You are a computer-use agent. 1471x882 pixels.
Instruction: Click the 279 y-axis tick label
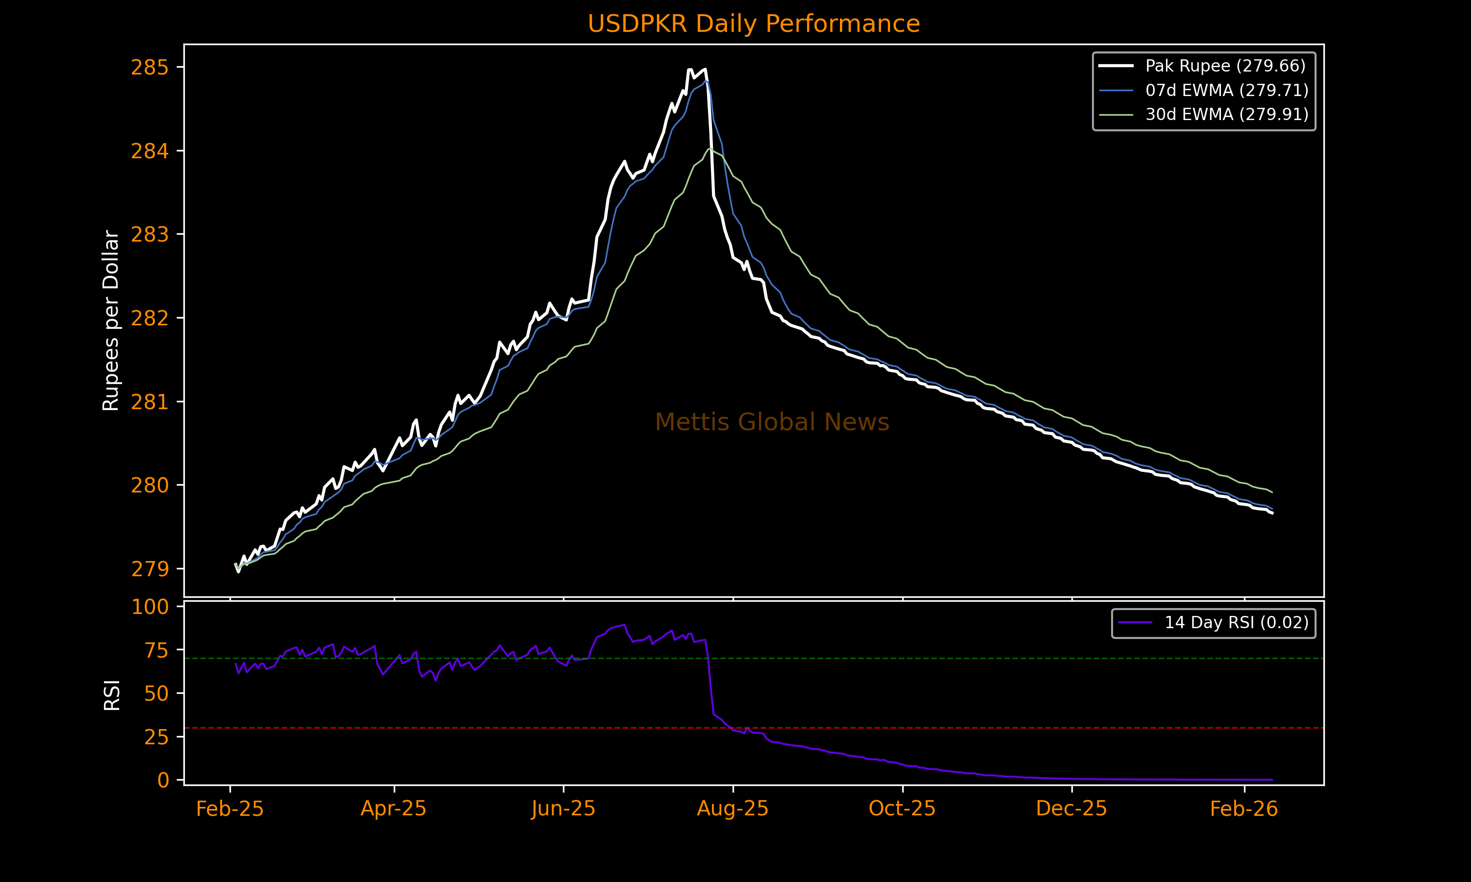150,569
